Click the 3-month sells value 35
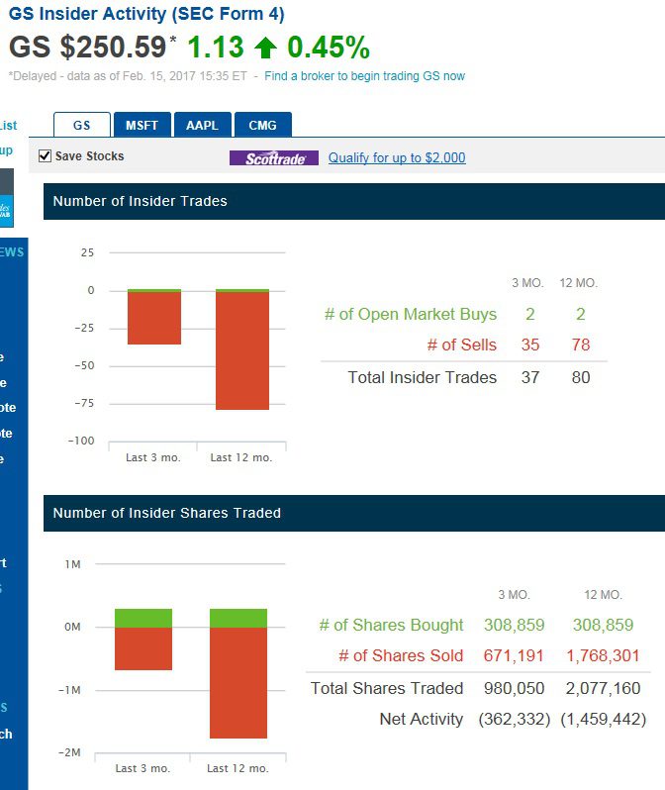The width and height of the screenshot is (665, 790). click(x=530, y=345)
